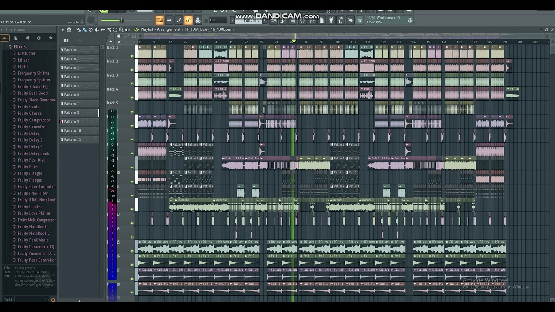Show the Browser 'All' tab icon
Screen dimensions: 555x312
click(5, 38)
